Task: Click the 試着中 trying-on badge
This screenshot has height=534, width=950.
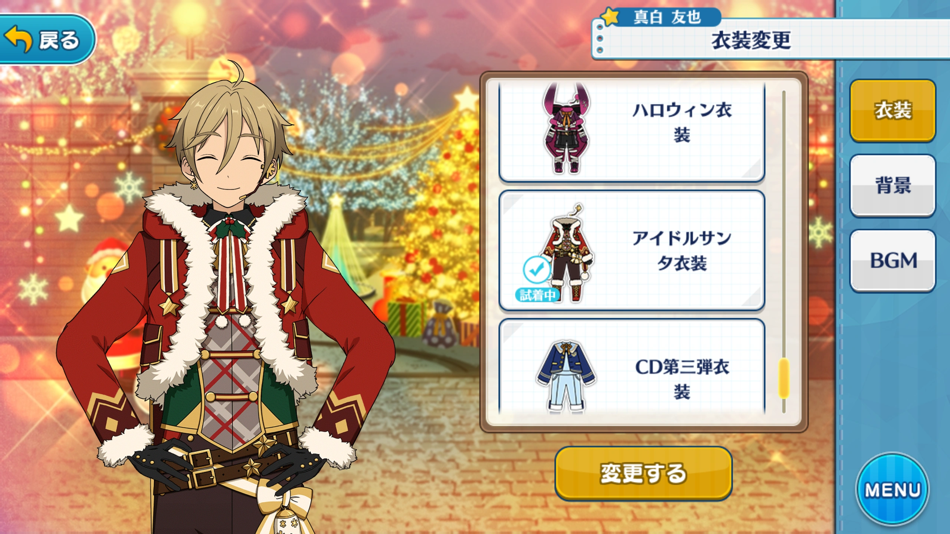Action: pyautogui.click(x=537, y=295)
